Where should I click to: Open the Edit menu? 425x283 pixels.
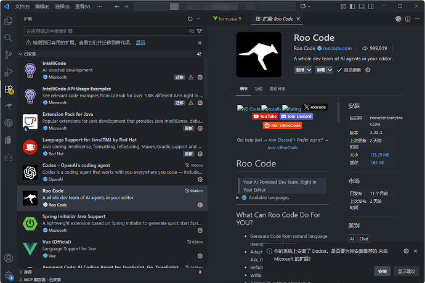[x=42, y=7]
